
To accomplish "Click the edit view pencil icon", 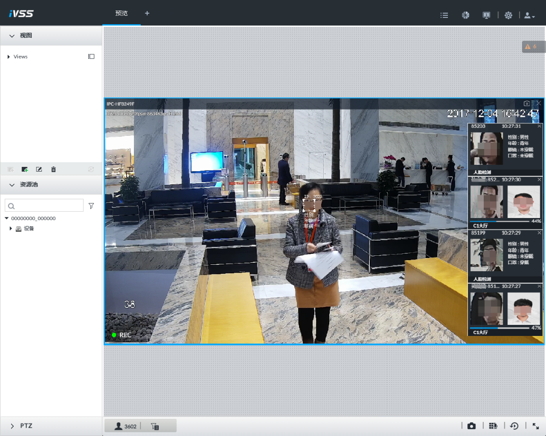I will click(x=39, y=169).
